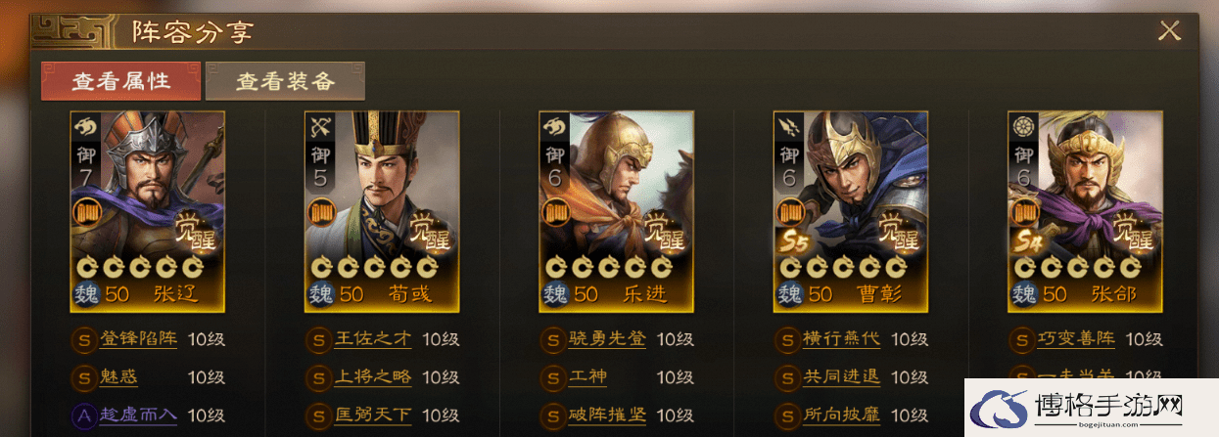The height and width of the screenshot is (437, 1219).
Task: Switch to 查看属性 tab
Action: coord(121,82)
